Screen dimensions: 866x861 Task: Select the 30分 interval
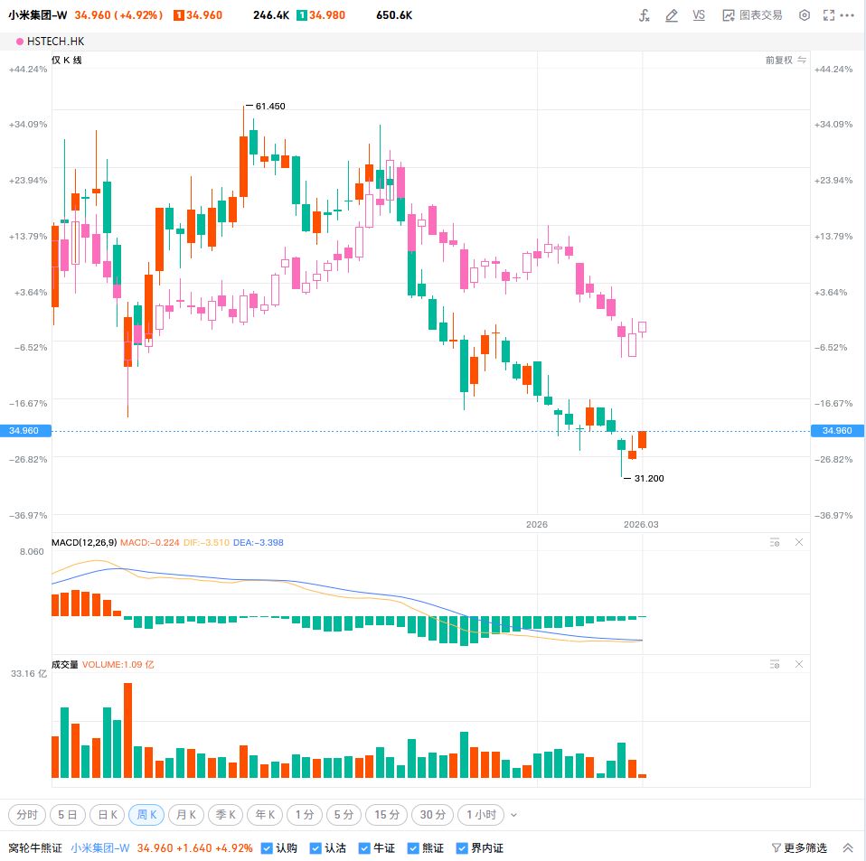432,815
